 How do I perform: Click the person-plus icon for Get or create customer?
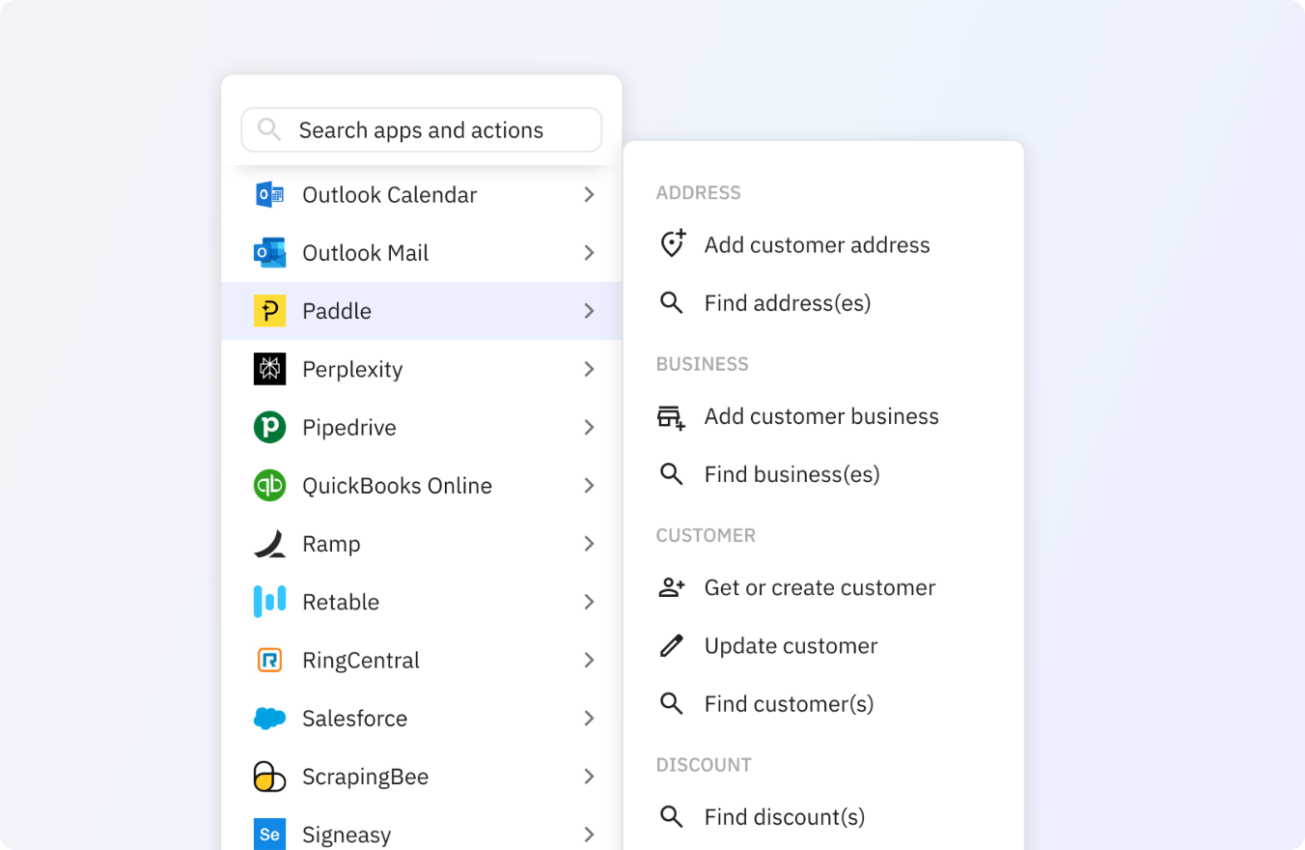[x=672, y=588]
